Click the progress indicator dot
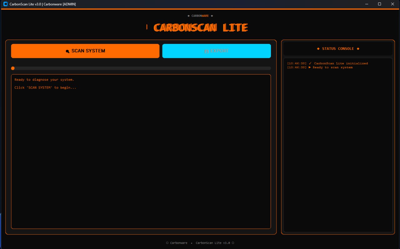 [13, 68]
